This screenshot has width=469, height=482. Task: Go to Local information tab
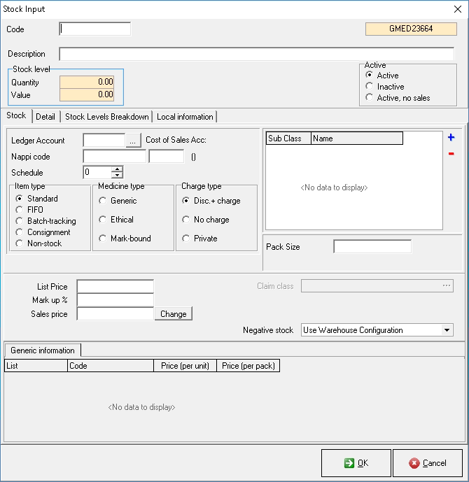click(185, 117)
